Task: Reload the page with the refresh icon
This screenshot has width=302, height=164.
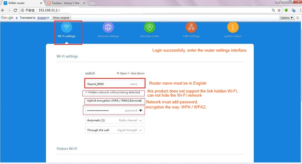Action: click(15, 10)
